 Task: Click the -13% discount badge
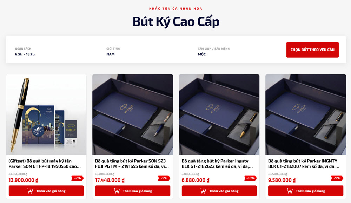tap(251, 178)
